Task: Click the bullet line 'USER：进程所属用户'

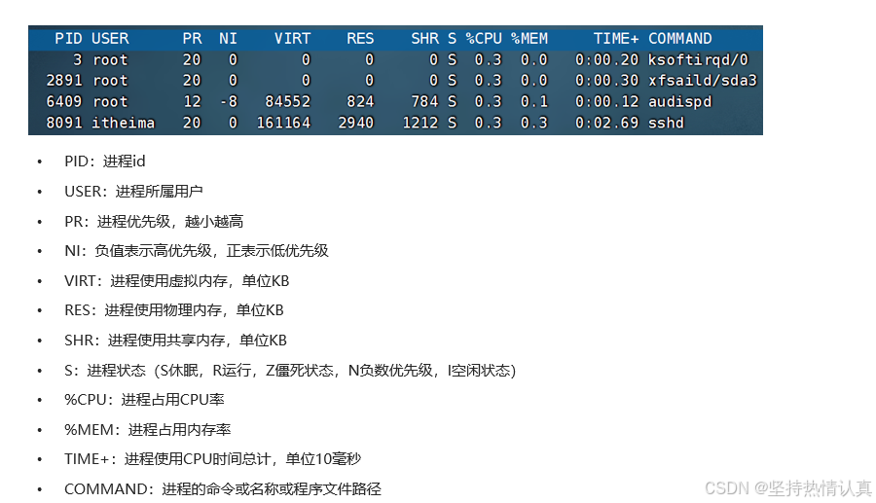Action: click(133, 192)
